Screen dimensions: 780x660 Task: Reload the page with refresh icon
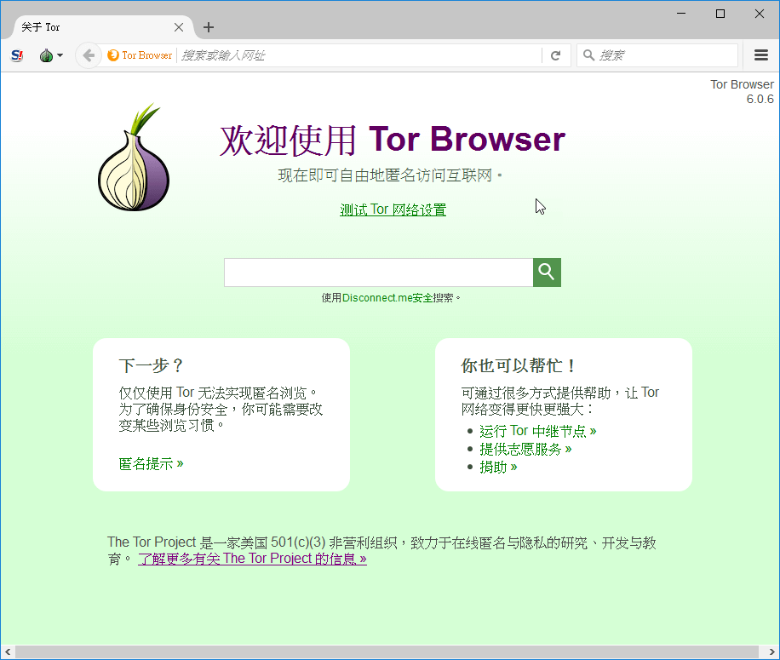[x=555, y=55]
